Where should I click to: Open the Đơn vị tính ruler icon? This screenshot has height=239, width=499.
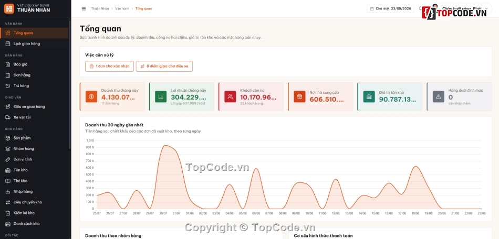pyautogui.click(x=8, y=159)
